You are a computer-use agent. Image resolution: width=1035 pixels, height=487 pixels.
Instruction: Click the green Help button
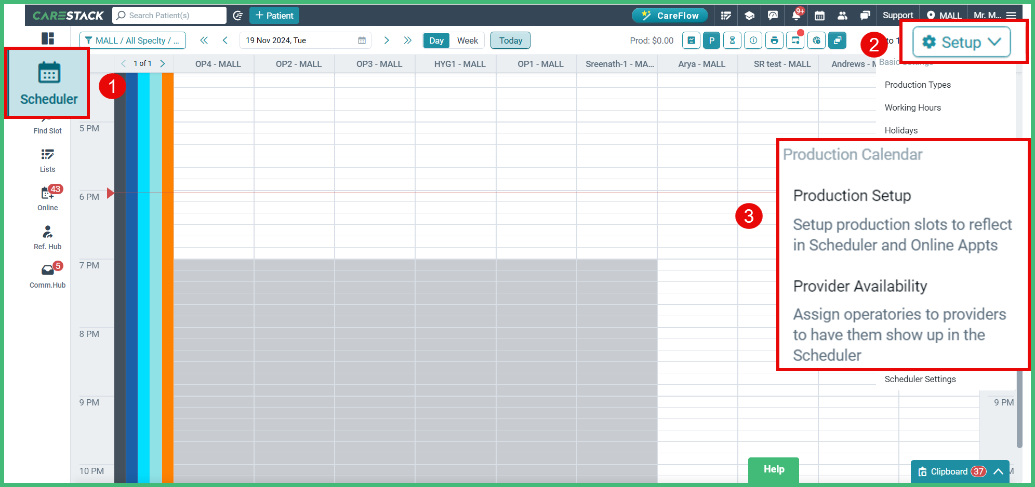point(773,469)
